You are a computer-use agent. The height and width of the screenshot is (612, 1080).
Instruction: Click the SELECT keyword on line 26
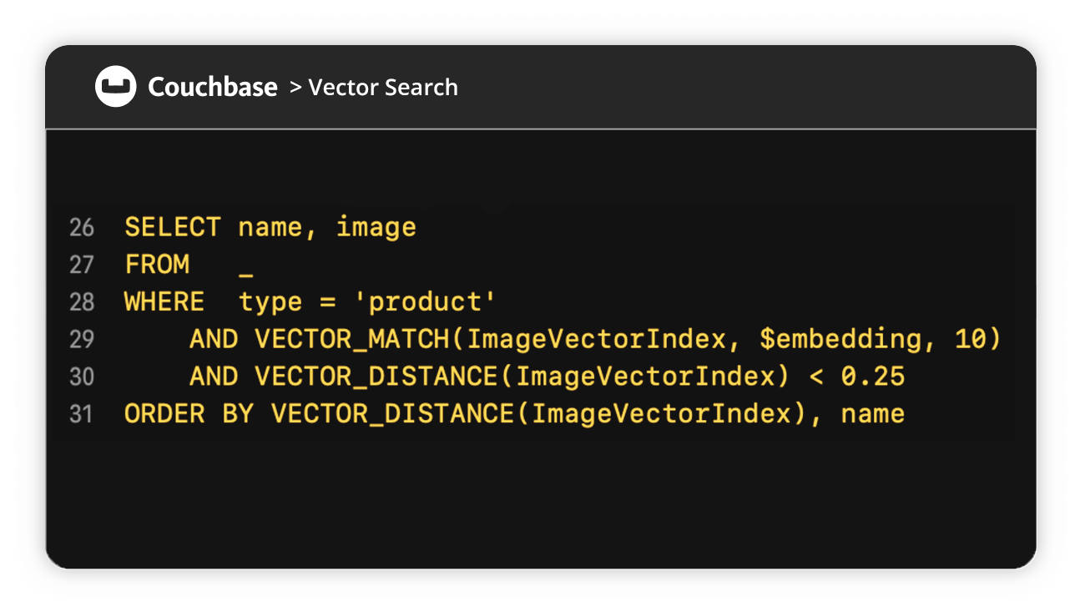click(x=173, y=227)
